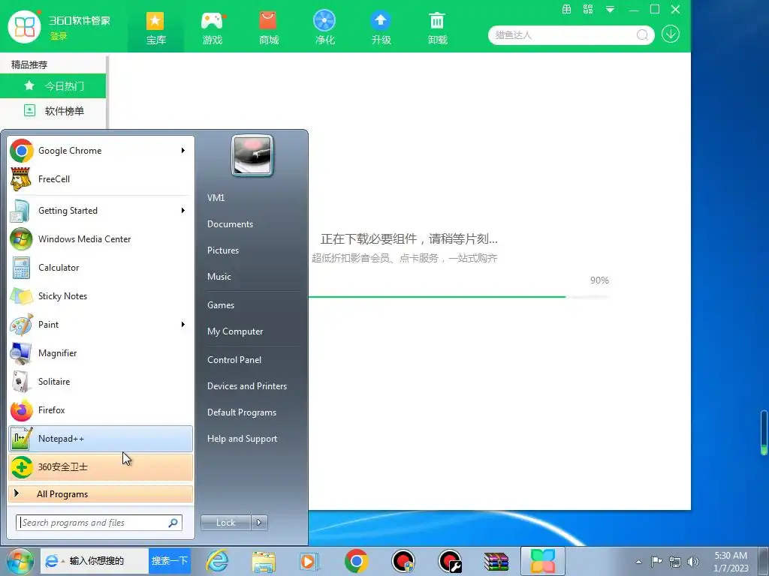
Task: Click the 登录 login link
Action: click(59, 36)
